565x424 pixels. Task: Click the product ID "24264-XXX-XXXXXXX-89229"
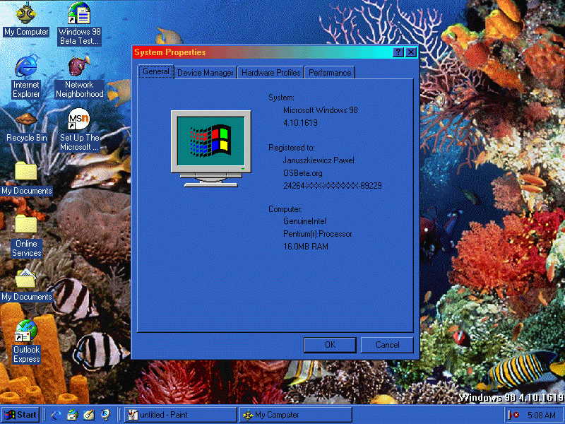pos(332,186)
